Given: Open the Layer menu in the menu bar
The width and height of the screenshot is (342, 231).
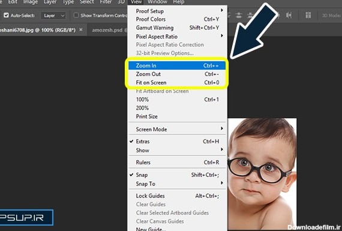Looking at the screenshot, I should pyautogui.click(x=50, y=2).
